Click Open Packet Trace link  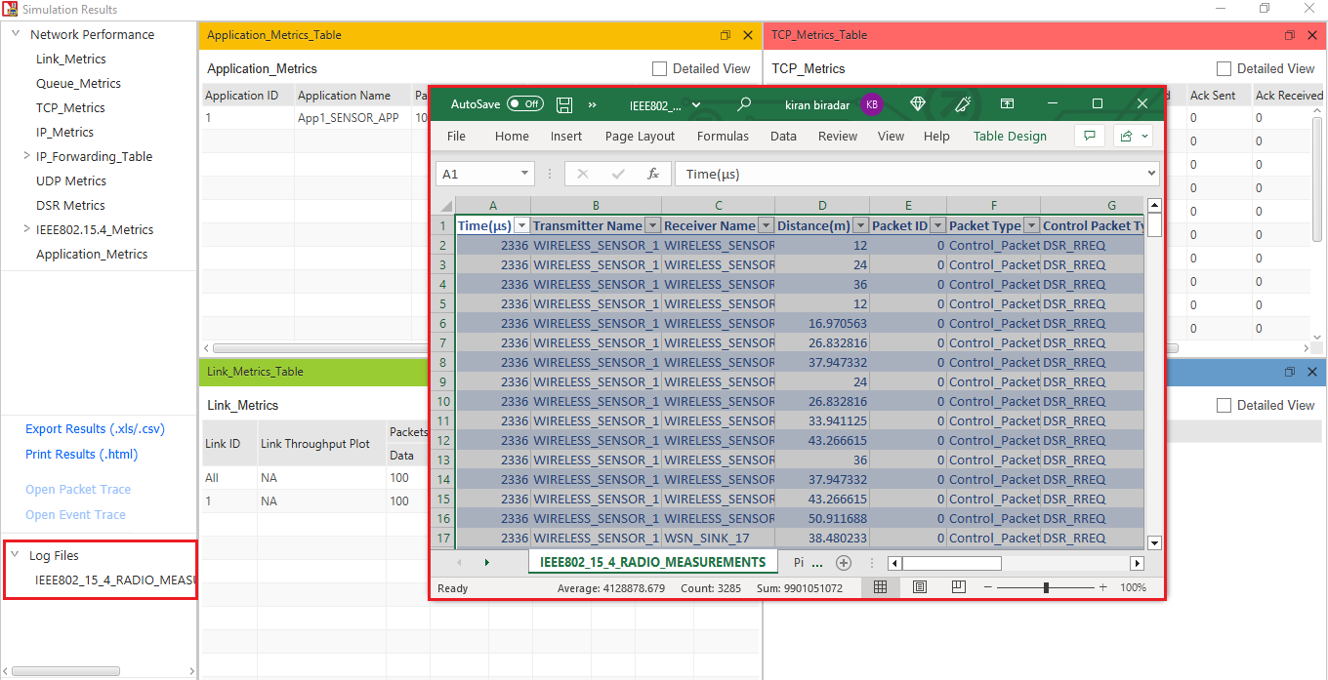tap(78, 490)
